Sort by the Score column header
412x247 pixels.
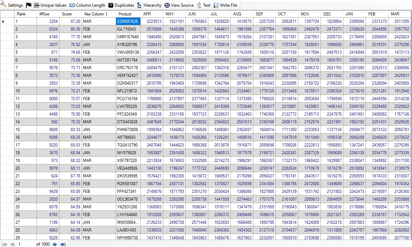click(x=70, y=14)
